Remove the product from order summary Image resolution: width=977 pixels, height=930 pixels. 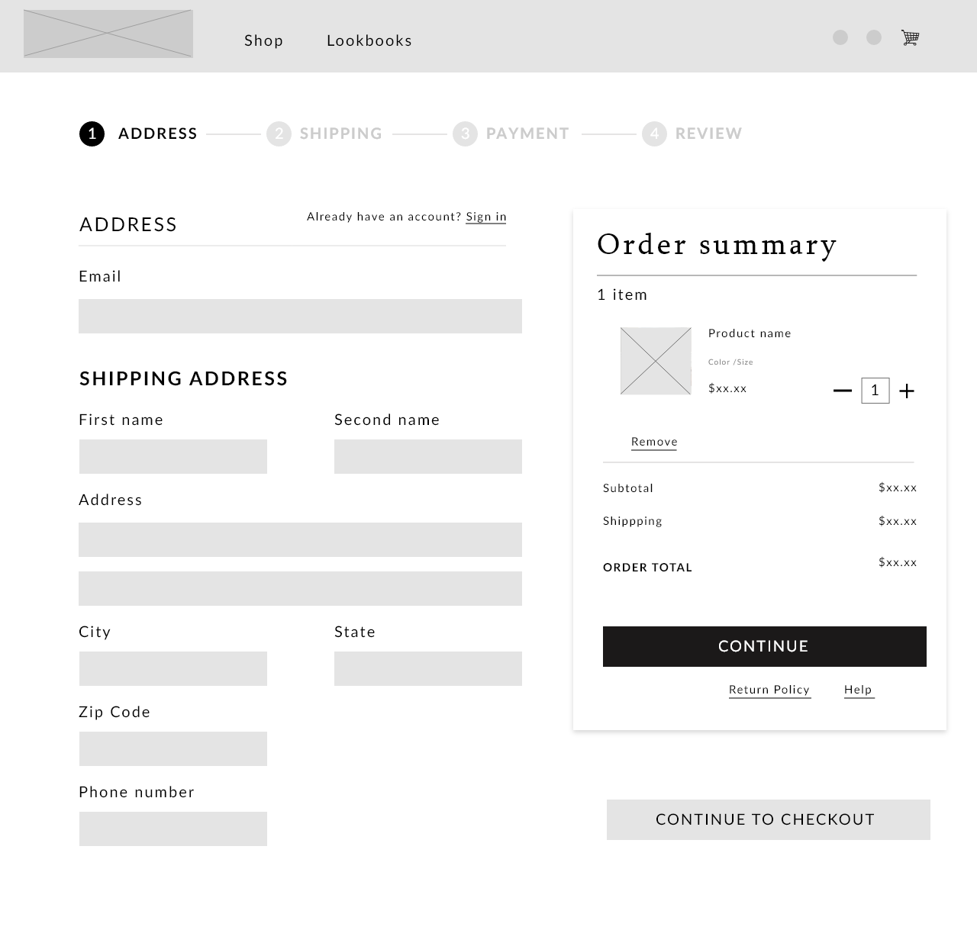654,442
